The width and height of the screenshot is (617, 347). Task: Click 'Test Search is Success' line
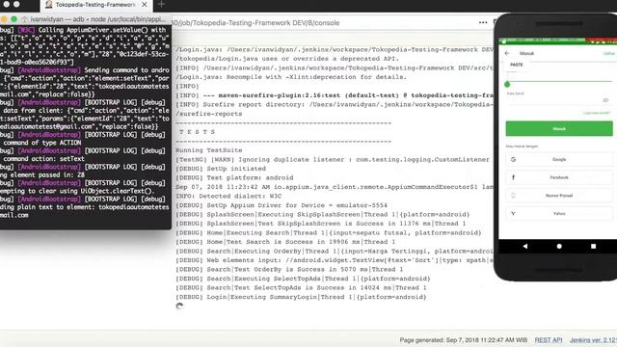click(285, 242)
